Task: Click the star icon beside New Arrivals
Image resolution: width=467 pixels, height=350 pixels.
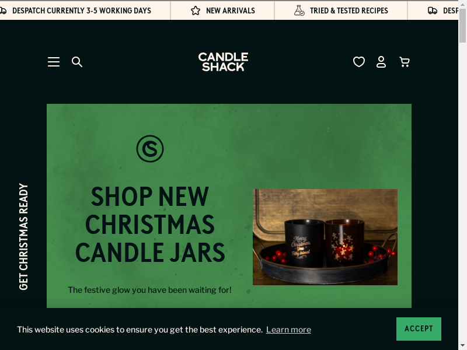Action: coord(196,10)
